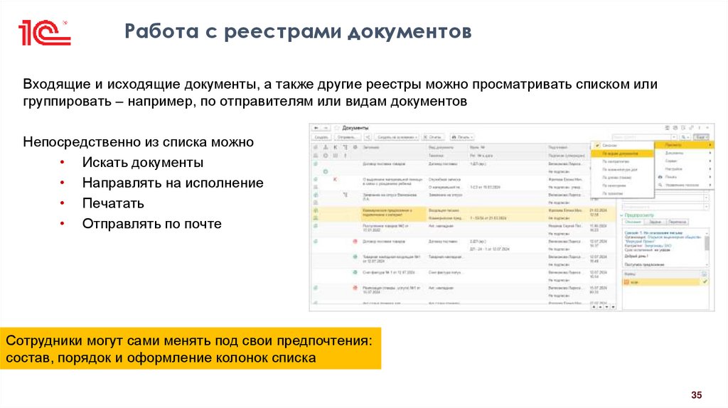Viewport: 728px width, 408px height.
Task: Click the red K icon in Служебная записка row
Action: pyautogui.click(x=336, y=179)
